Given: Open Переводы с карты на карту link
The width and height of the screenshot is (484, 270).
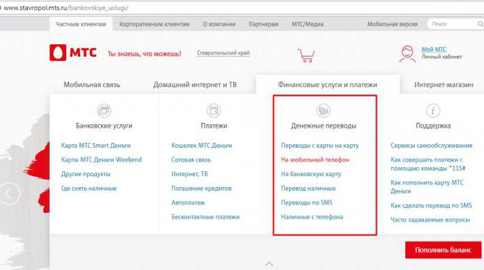Looking at the screenshot, I should pos(319,146).
